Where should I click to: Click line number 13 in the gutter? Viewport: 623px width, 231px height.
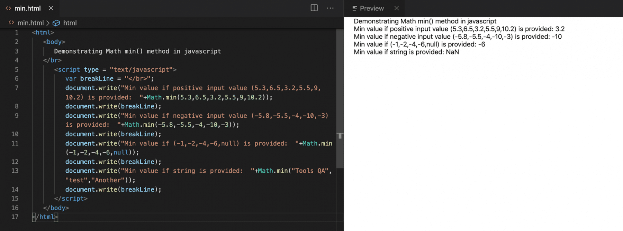[x=15, y=171]
